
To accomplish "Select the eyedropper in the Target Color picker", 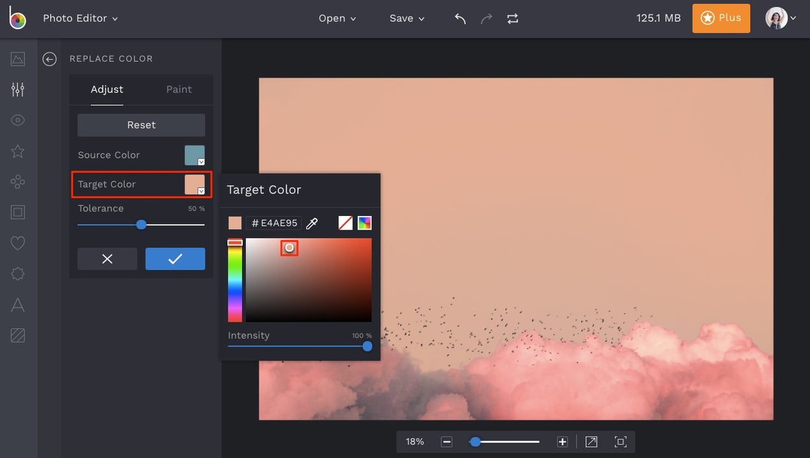I will [312, 223].
